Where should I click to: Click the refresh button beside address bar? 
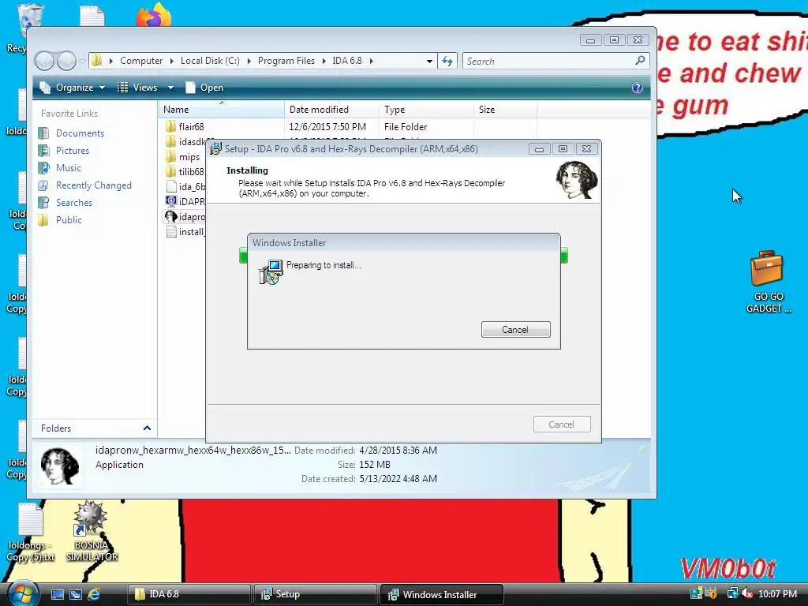click(x=447, y=61)
